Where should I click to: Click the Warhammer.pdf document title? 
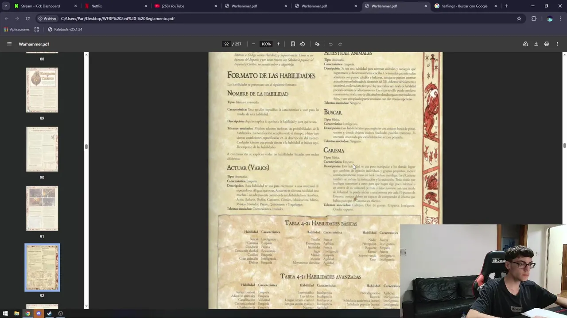34,44
